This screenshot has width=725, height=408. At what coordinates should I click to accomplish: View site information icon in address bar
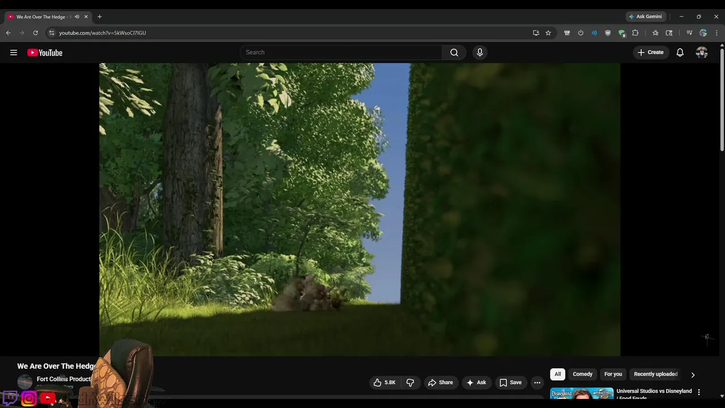pos(52,33)
